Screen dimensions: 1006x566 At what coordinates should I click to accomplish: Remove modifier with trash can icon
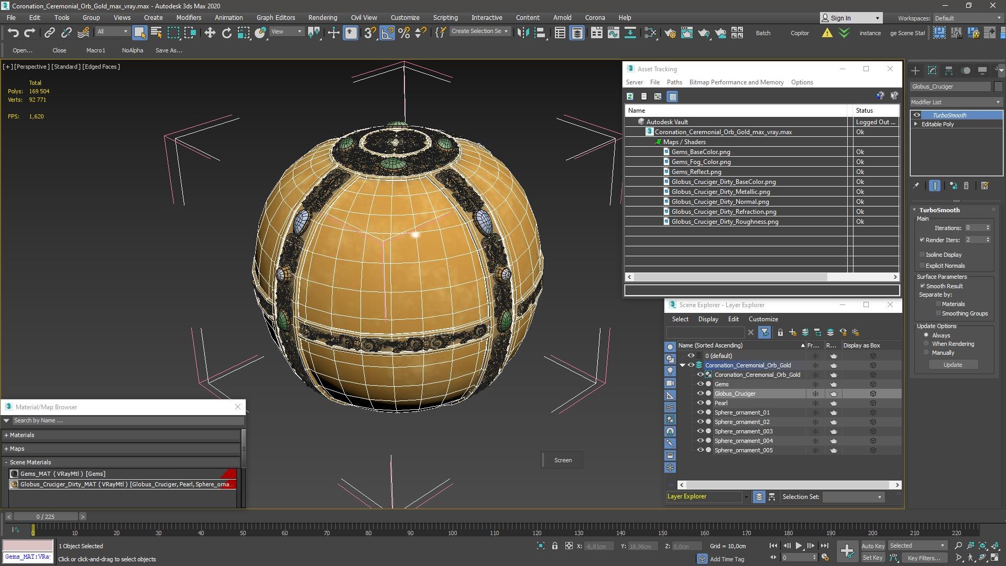click(966, 186)
